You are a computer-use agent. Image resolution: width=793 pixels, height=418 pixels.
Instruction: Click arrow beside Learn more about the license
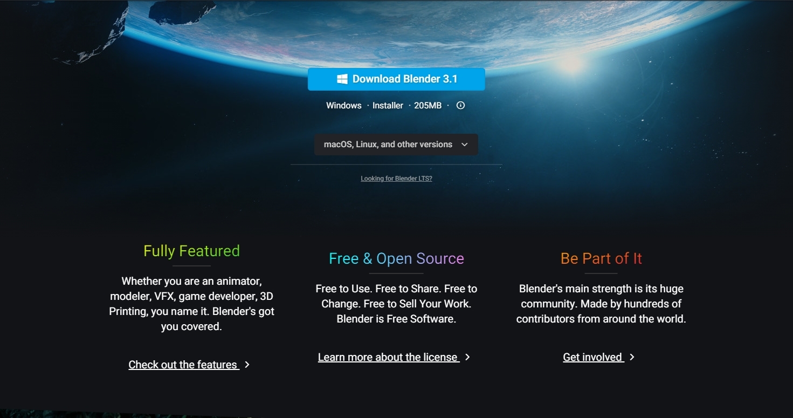(x=467, y=357)
